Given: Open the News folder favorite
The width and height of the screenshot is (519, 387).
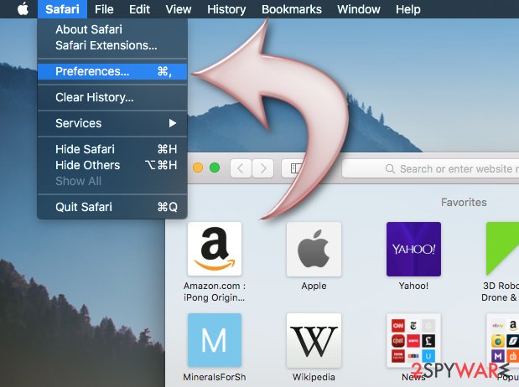Looking at the screenshot, I should point(413,340).
